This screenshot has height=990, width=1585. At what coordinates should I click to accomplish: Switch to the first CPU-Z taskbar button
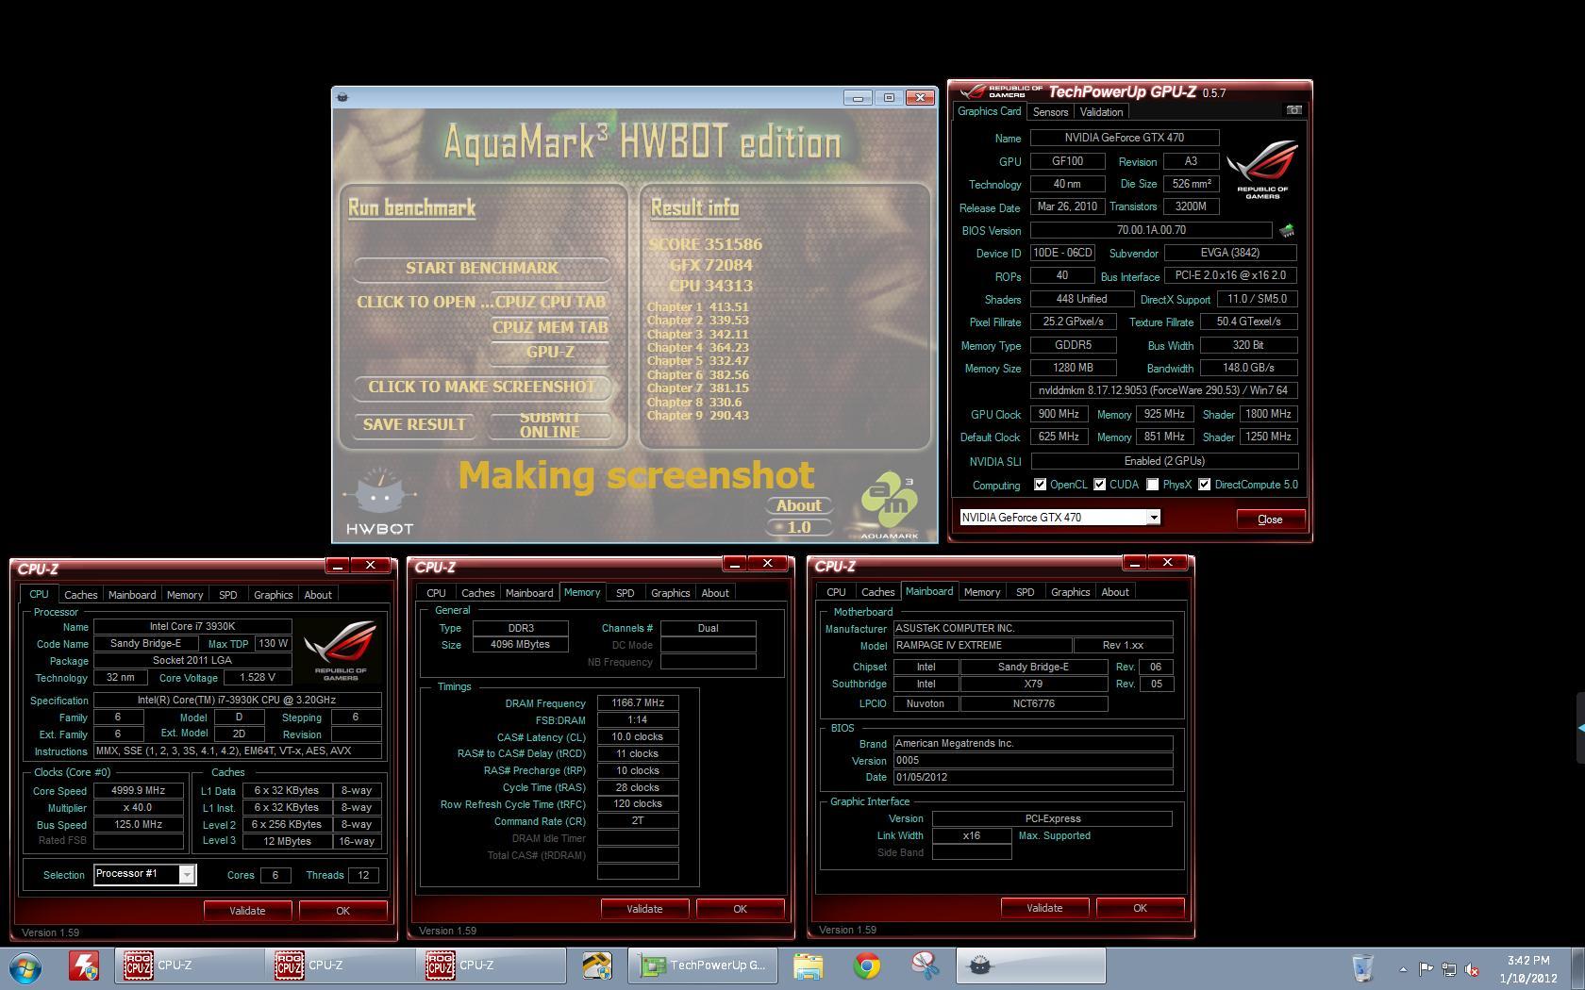pyautogui.click(x=190, y=965)
